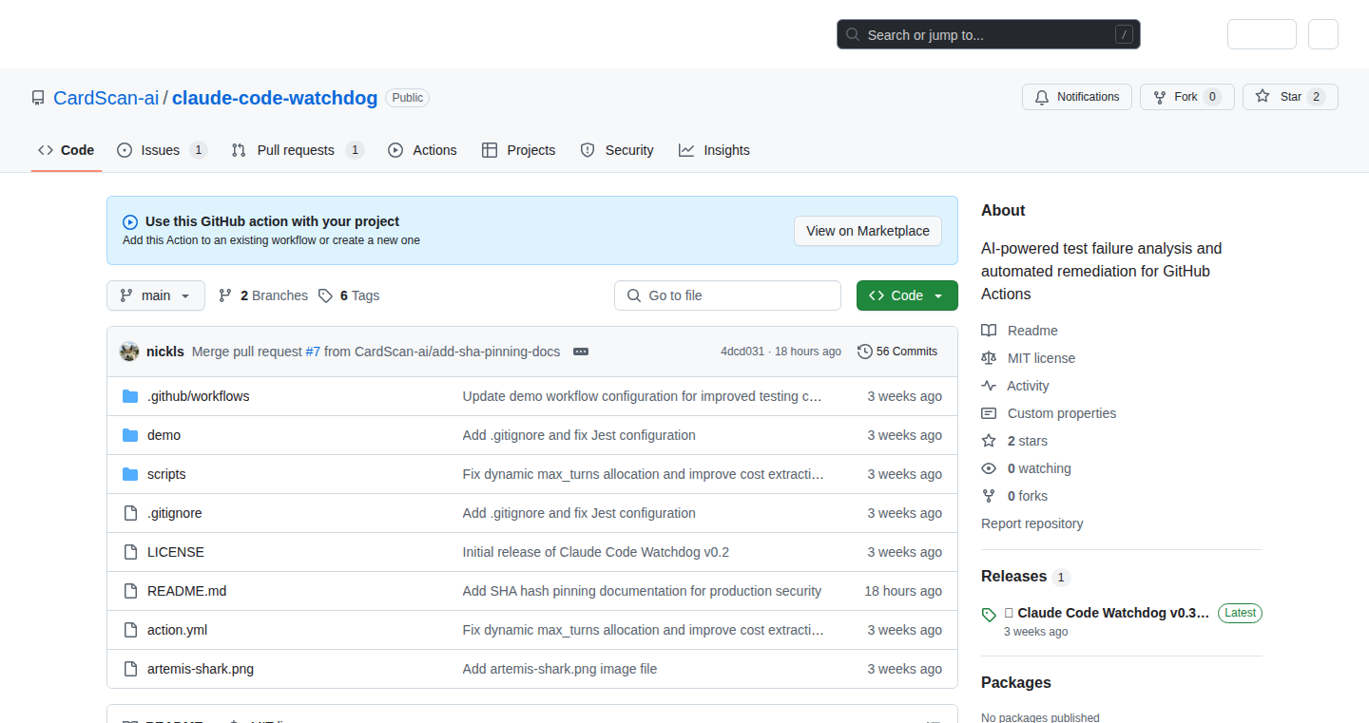Click the LICENSE file icon
The width and height of the screenshot is (1369, 723).
pyautogui.click(x=130, y=552)
